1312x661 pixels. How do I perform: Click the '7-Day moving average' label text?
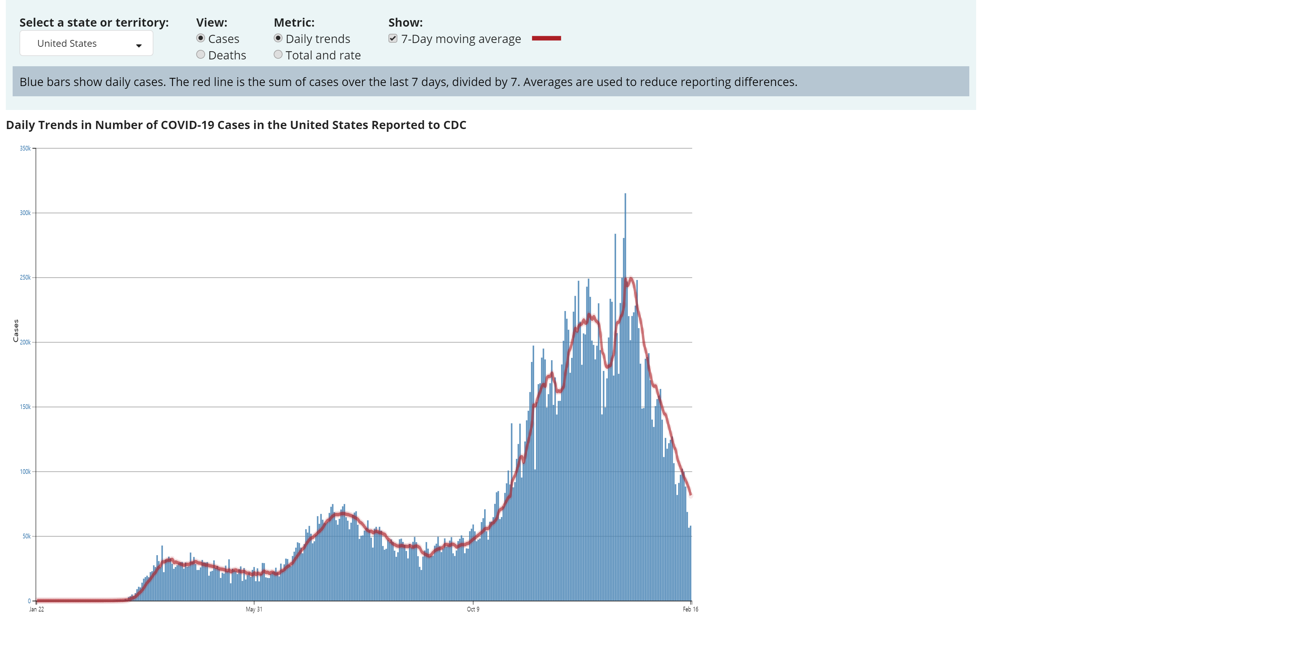pyautogui.click(x=461, y=39)
